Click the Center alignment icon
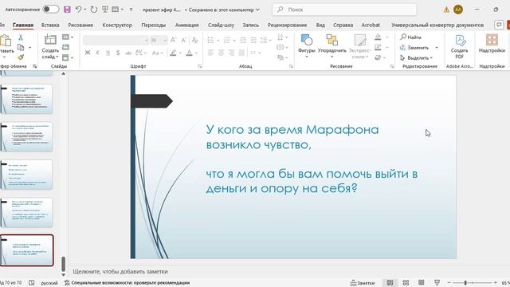This screenshot has height=287, width=510. click(x=221, y=53)
